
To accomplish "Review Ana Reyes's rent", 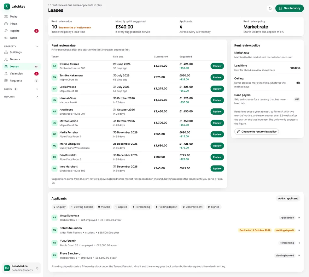I will coord(217,111).
